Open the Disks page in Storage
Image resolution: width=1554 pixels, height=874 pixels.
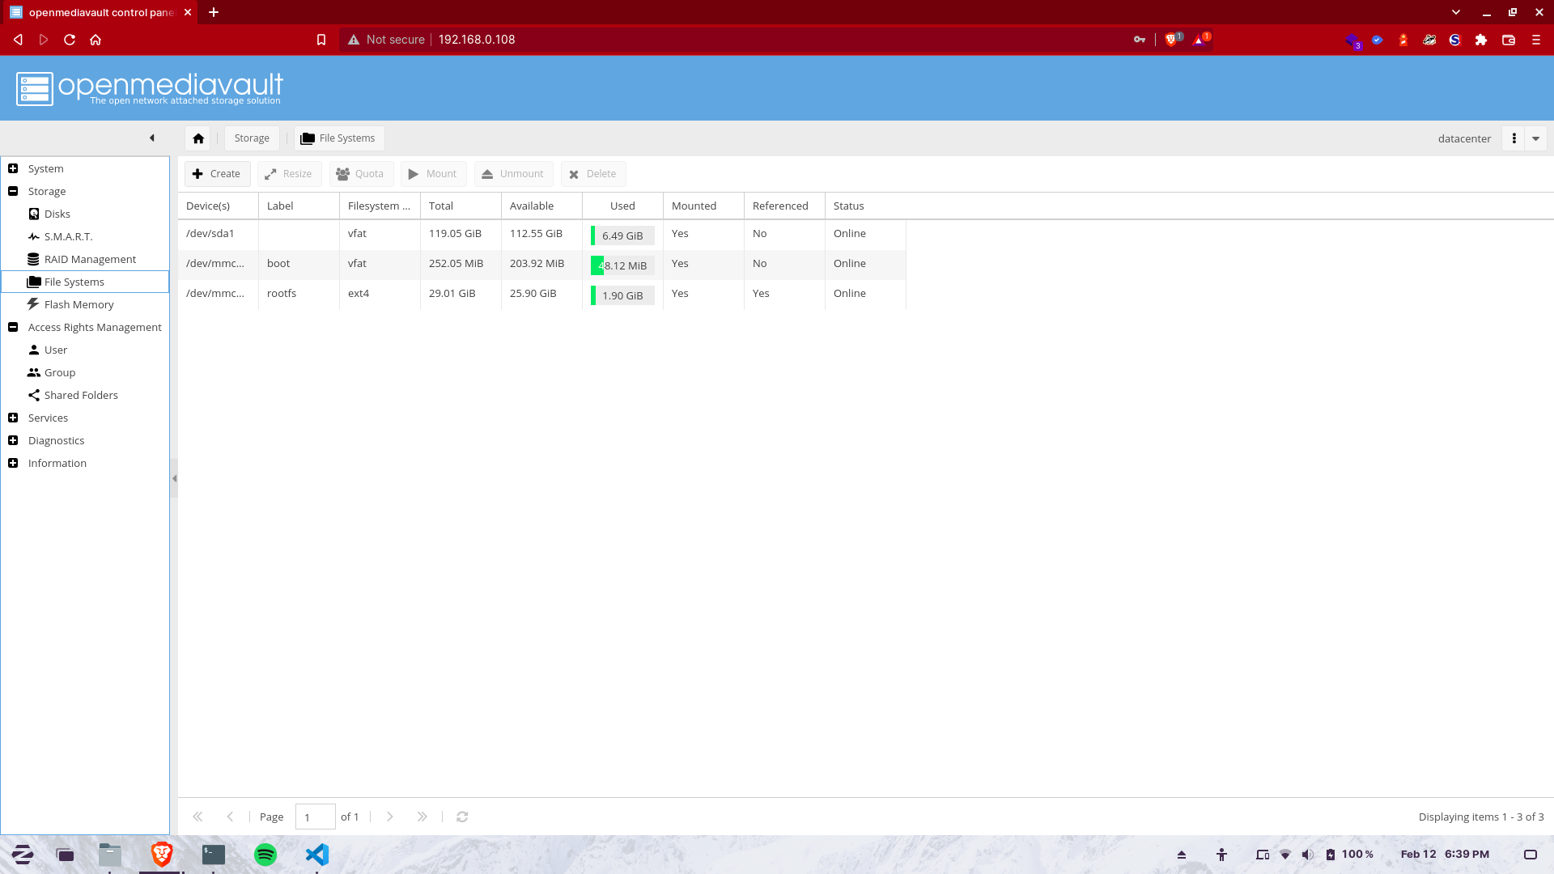pos(57,214)
